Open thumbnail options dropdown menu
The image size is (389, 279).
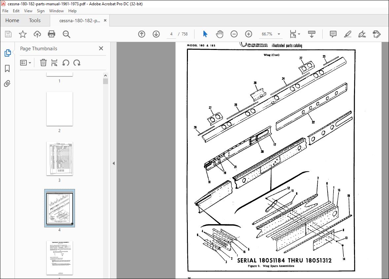tap(25, 63)
